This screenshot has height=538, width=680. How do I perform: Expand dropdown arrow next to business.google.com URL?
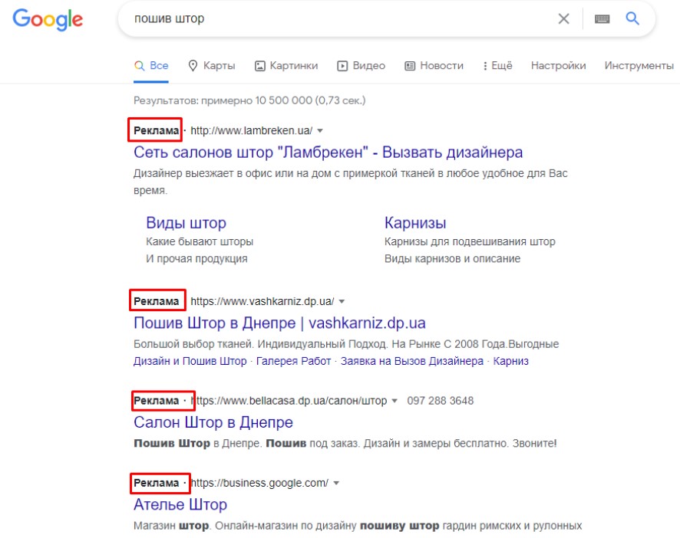336,483
